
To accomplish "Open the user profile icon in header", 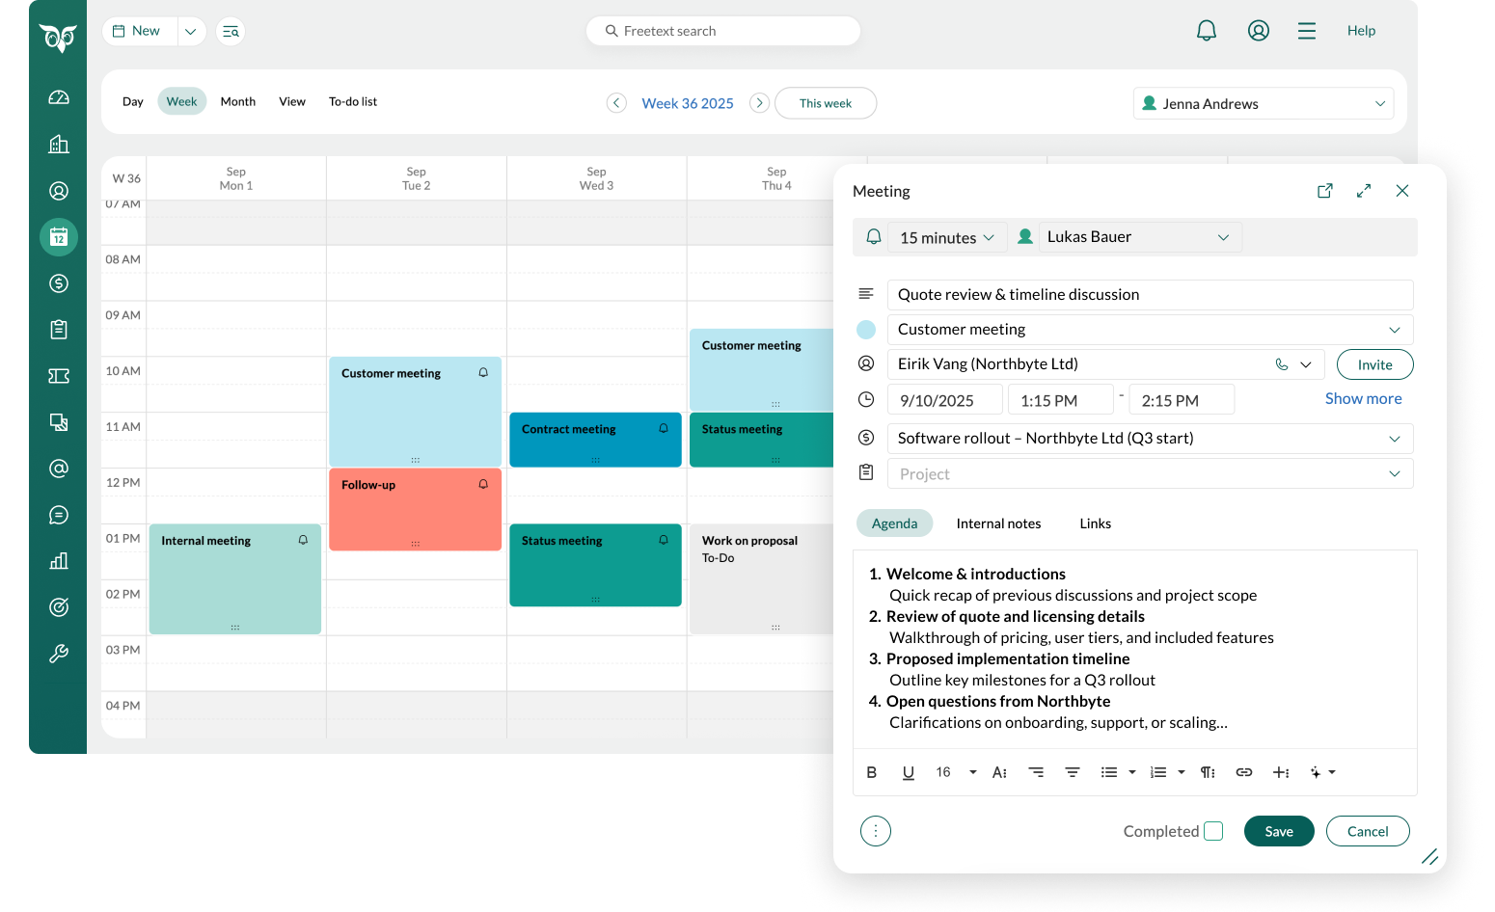I will click(x=1258, y=31).
